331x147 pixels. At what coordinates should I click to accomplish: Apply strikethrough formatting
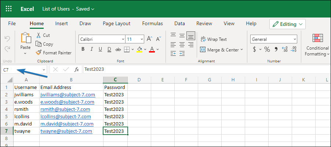pyautogui.click(x=118, y=49)
